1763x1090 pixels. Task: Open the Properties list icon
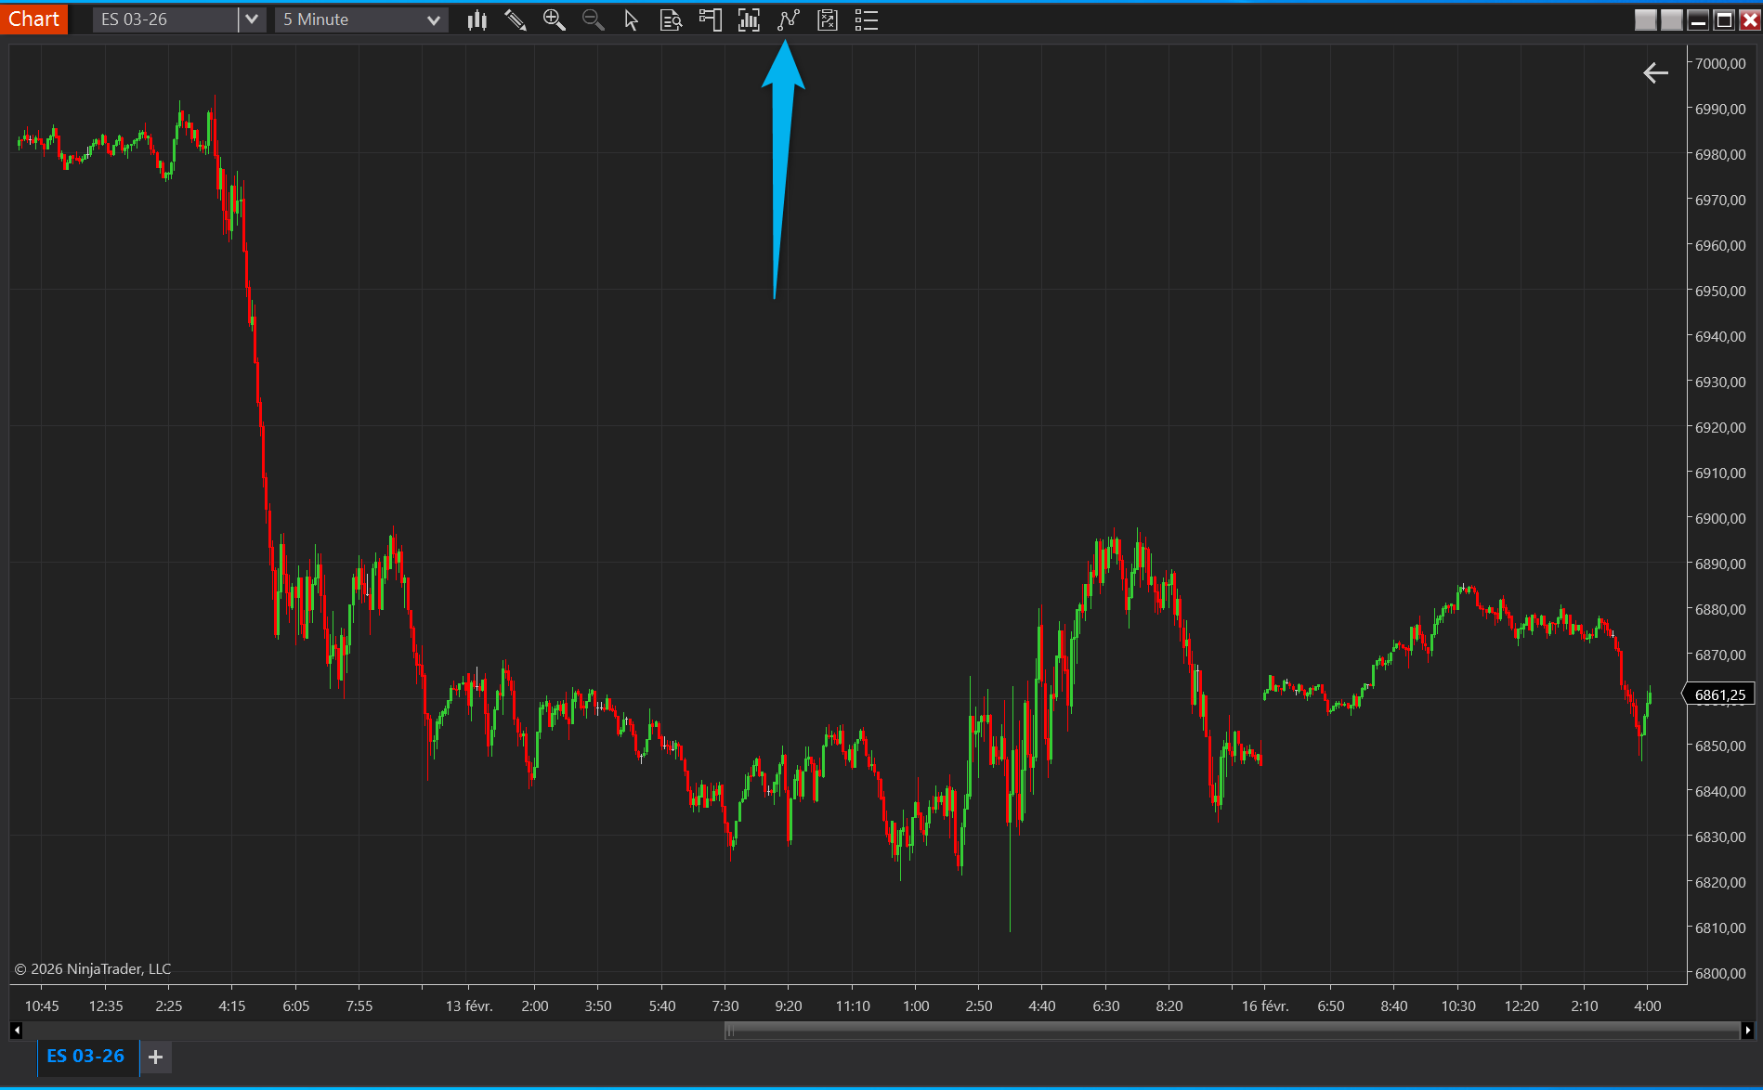point(866,19)
